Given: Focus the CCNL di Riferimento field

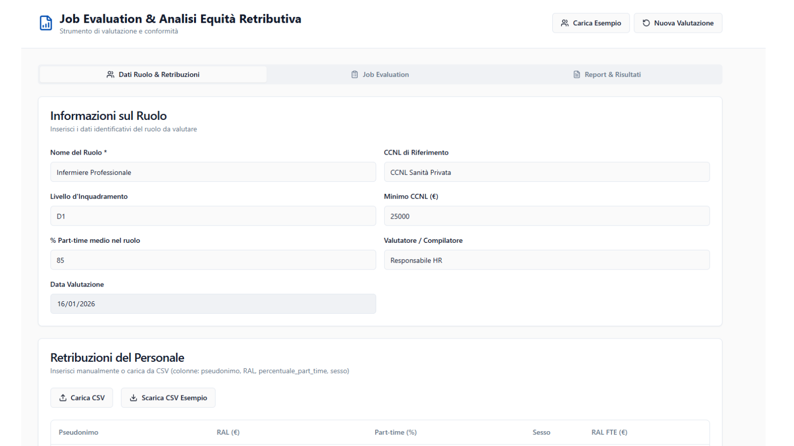Looking at the screenshot, I should pyautogui.click(x=546, y=172).
